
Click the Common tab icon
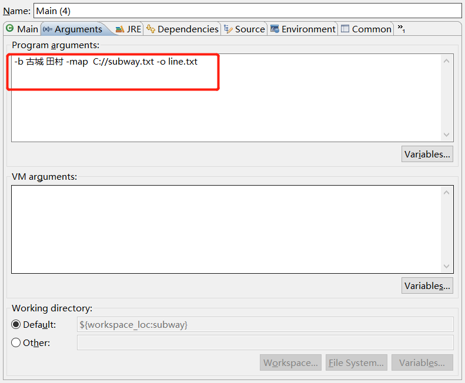coord(345,29)
